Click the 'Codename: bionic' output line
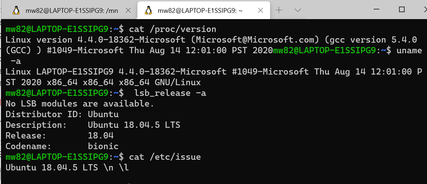The height and width of the screenshot is (184, 427). click(x=62, y=146)
